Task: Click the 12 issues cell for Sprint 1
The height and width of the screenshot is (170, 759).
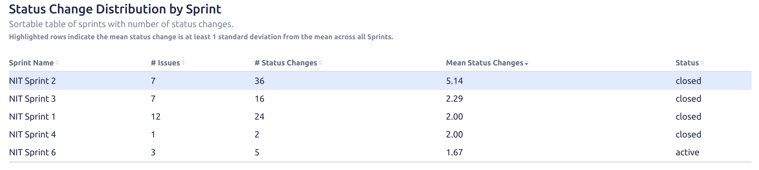Action: [x=156, y=117]
